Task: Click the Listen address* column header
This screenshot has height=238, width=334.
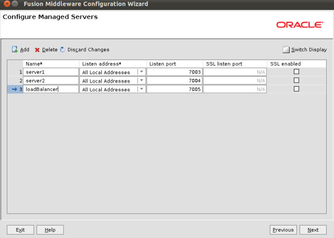Action: 113,64
